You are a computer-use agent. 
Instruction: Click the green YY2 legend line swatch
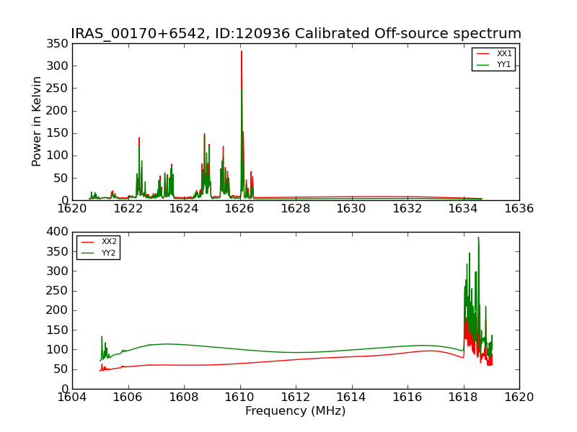(x=88, y=253)
